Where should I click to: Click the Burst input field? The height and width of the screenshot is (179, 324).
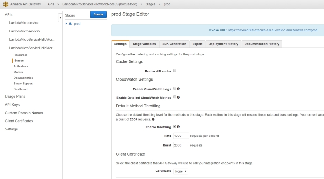(181, 145)
